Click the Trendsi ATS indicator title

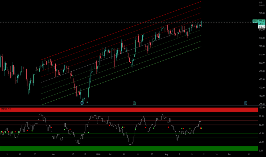(6, 109)
